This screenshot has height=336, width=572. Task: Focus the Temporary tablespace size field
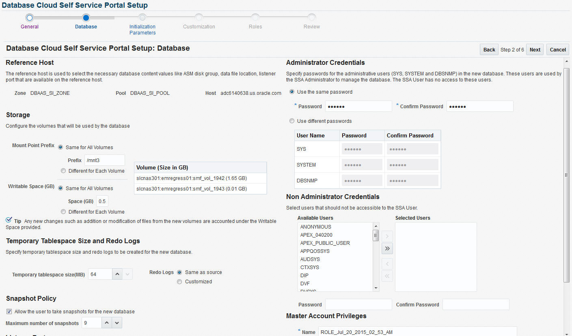click(100, 274)
